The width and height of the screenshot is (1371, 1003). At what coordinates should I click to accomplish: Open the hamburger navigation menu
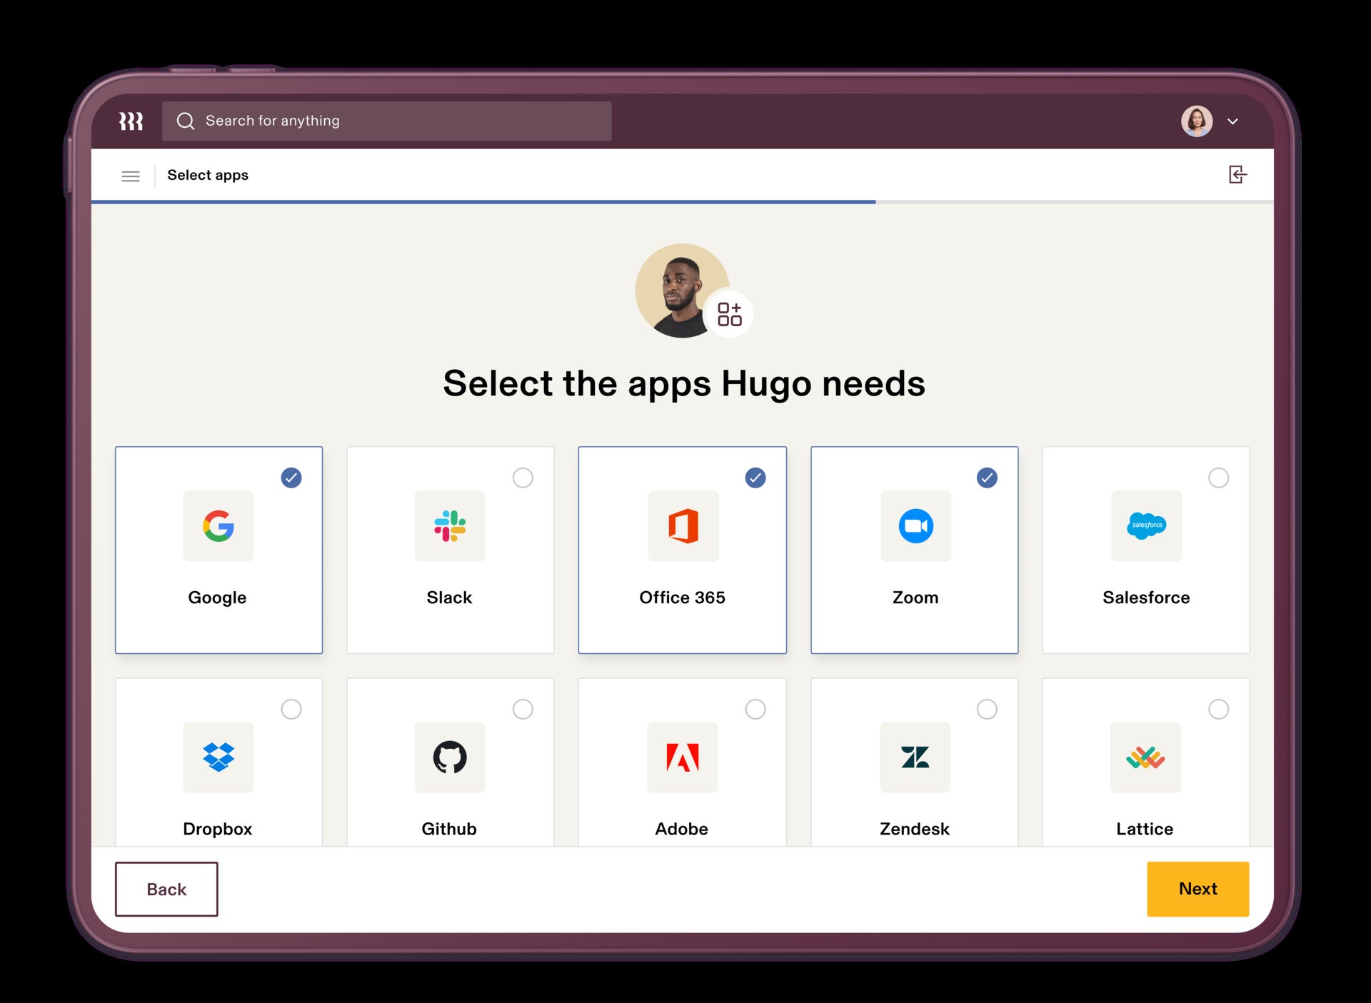pyautogui.click(x=131, y=176)
